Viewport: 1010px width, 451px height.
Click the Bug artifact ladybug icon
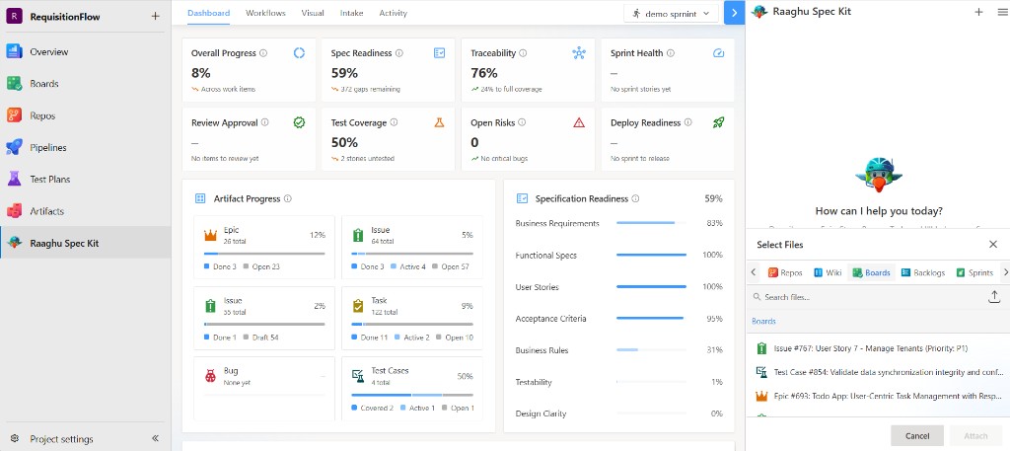pos(211,376)
